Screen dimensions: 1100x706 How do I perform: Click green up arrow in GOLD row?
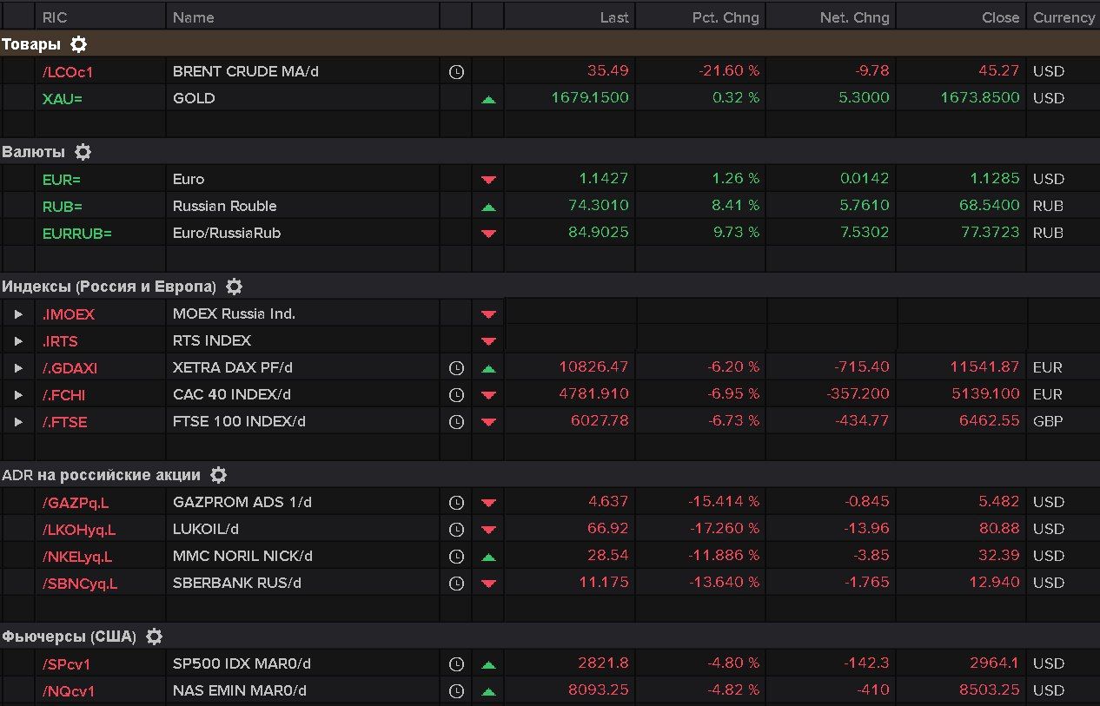click(x=488, y=99)
